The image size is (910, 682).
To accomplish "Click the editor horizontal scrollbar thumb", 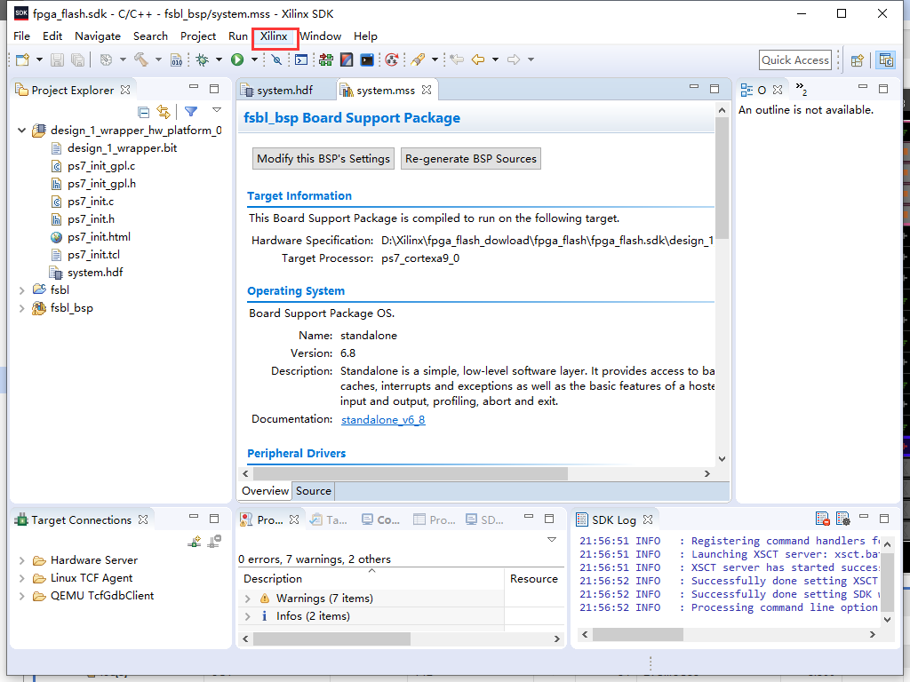I will 411,474.
